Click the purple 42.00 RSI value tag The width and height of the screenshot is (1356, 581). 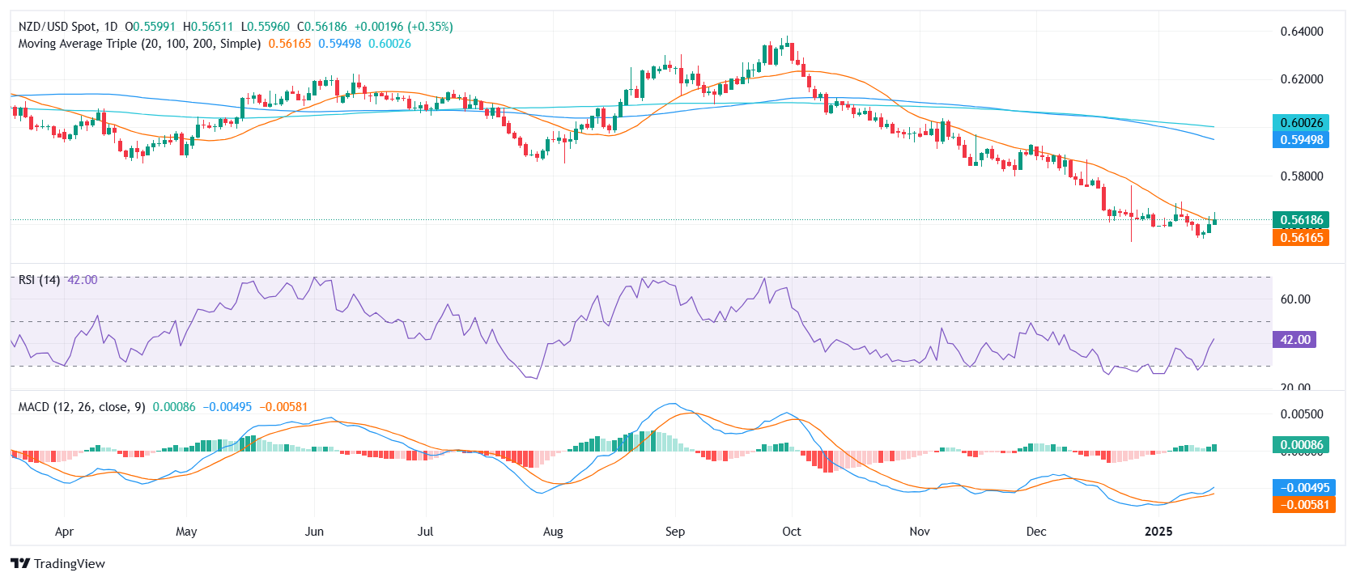click(x=1294, y=340)
